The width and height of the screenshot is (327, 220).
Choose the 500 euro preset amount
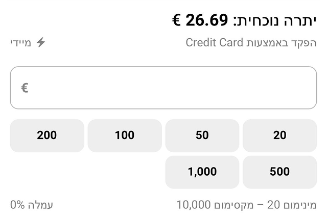tap(279, 172)
